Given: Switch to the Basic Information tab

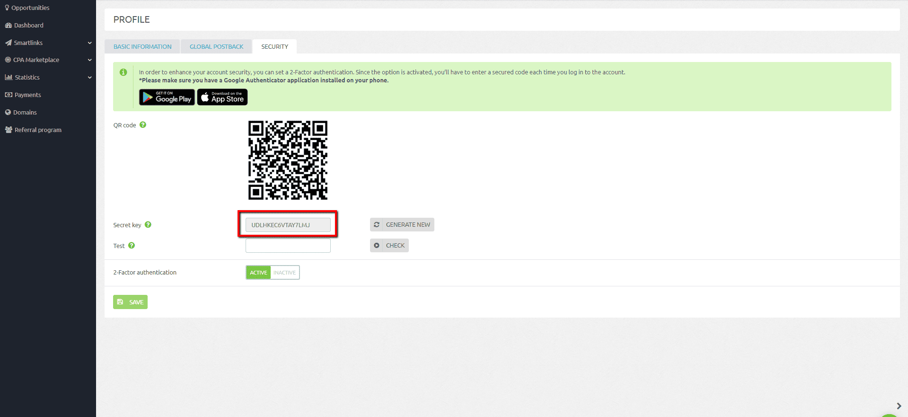Looking at the screenshot, I should coord(142,47).
